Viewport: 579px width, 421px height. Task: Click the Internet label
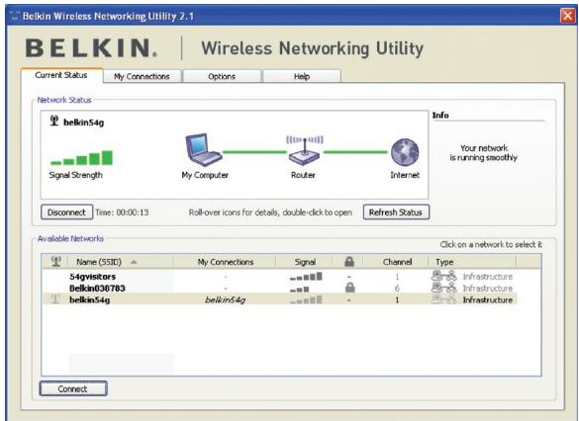coord(405,175)
